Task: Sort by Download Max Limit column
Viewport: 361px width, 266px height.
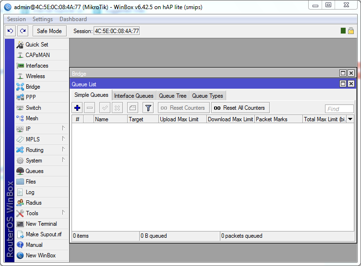Action: (231, 119)
